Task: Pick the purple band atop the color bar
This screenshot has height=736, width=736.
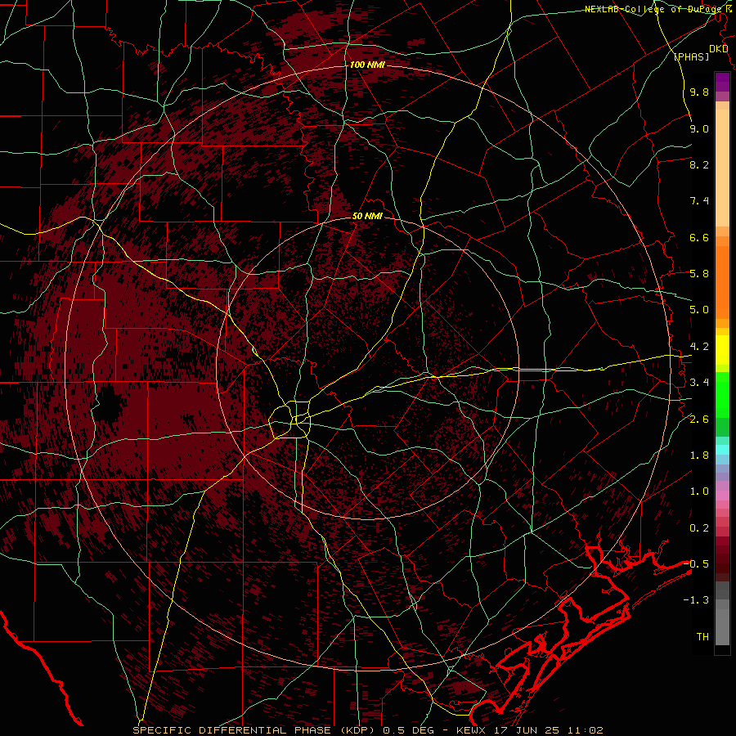Action: click(722, 82)
